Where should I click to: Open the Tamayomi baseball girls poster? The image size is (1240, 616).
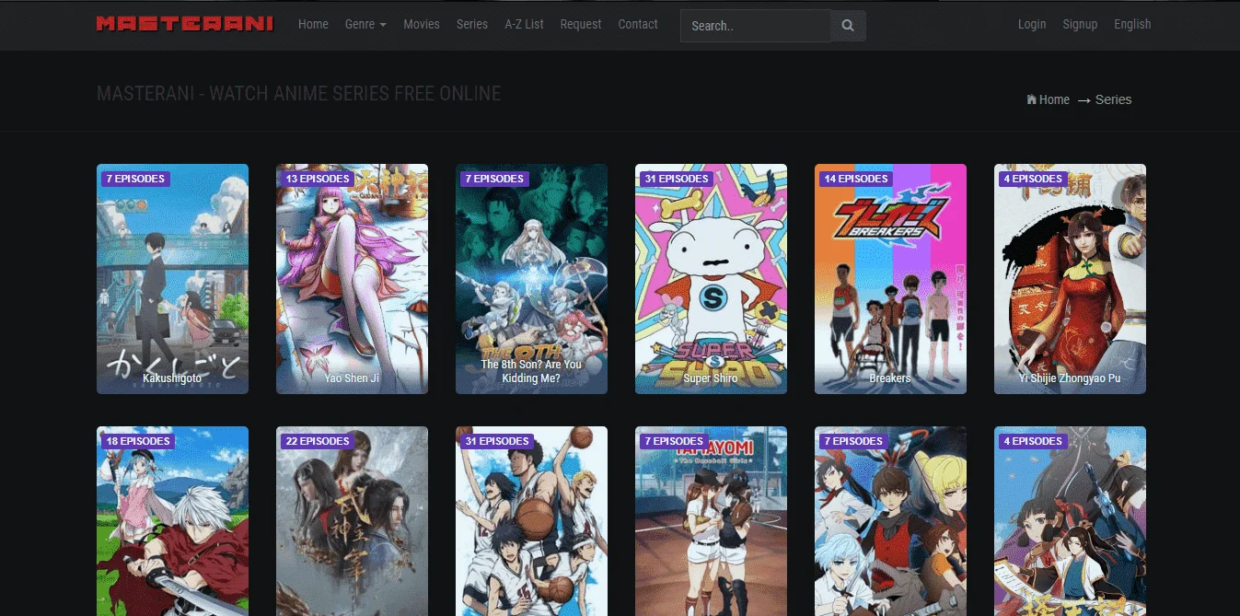711,521
